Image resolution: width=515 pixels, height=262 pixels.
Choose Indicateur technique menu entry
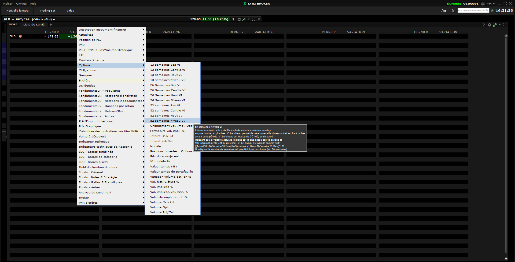pos(111,142)
